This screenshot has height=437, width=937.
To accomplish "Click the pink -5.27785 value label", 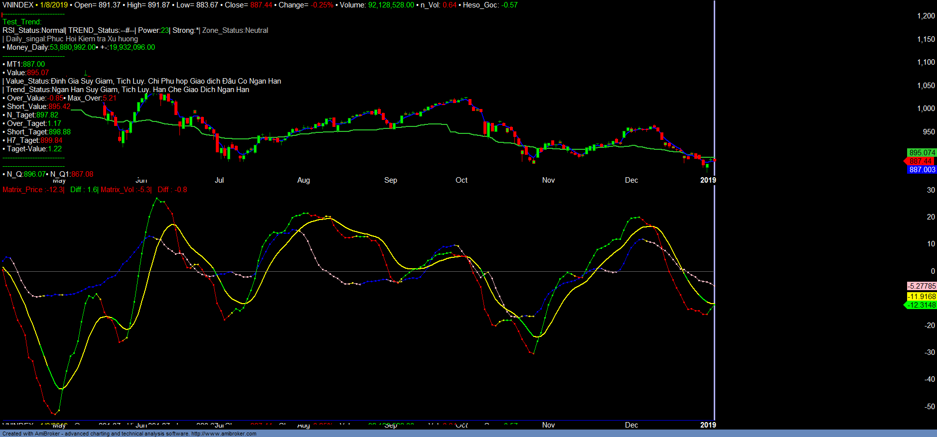I will [922, 286].
